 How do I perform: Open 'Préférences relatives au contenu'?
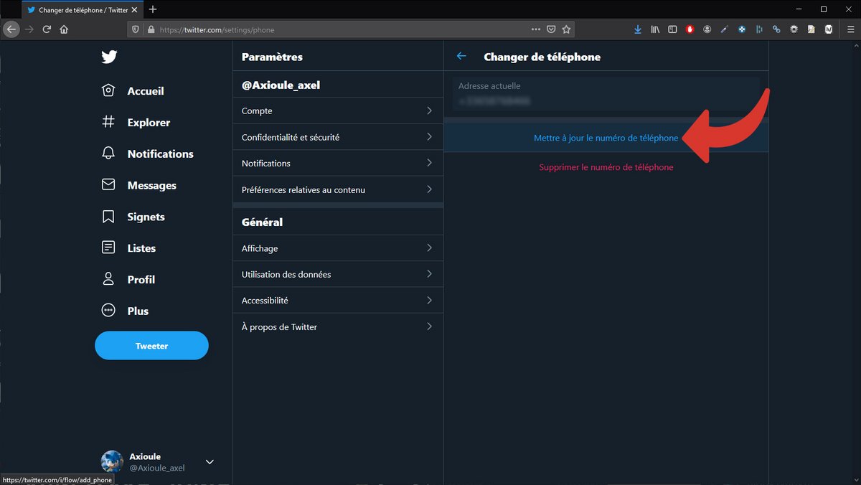tap(338, 189)
